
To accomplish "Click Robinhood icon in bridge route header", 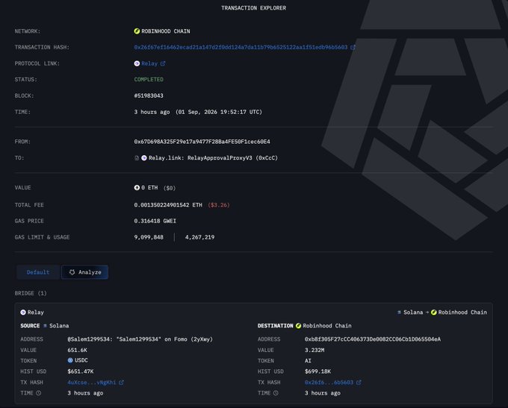I will pos(434,313).
